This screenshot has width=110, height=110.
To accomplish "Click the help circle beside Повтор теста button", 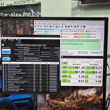I will click(101, 52).
